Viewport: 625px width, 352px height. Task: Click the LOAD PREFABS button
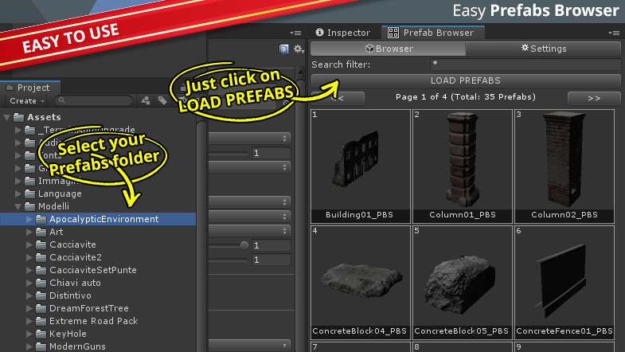click(x=466, y=80)
